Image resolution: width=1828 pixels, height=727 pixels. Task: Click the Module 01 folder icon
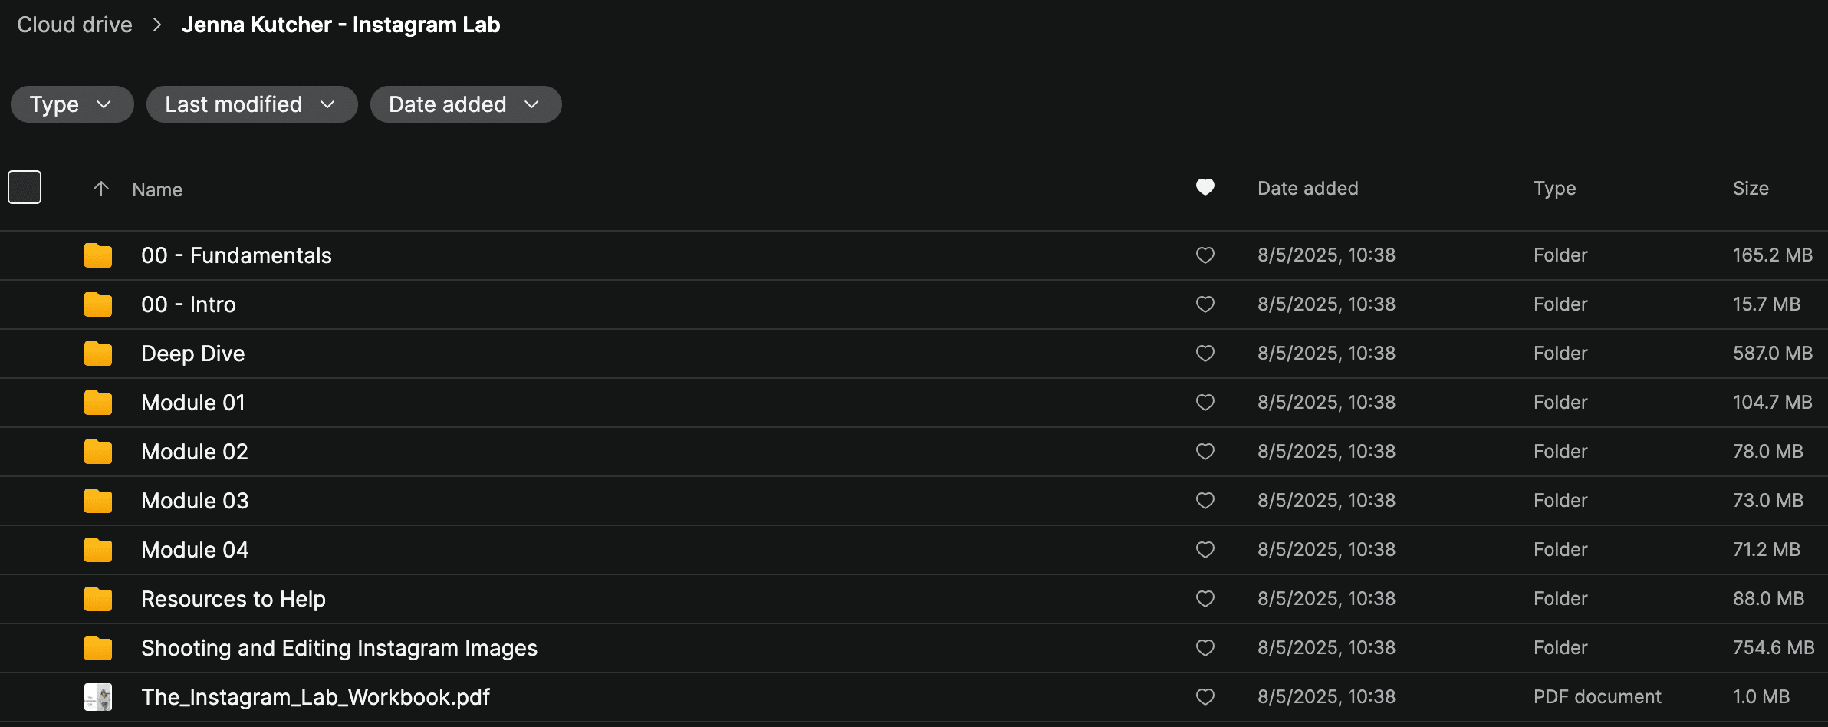[x=97, y=403]
